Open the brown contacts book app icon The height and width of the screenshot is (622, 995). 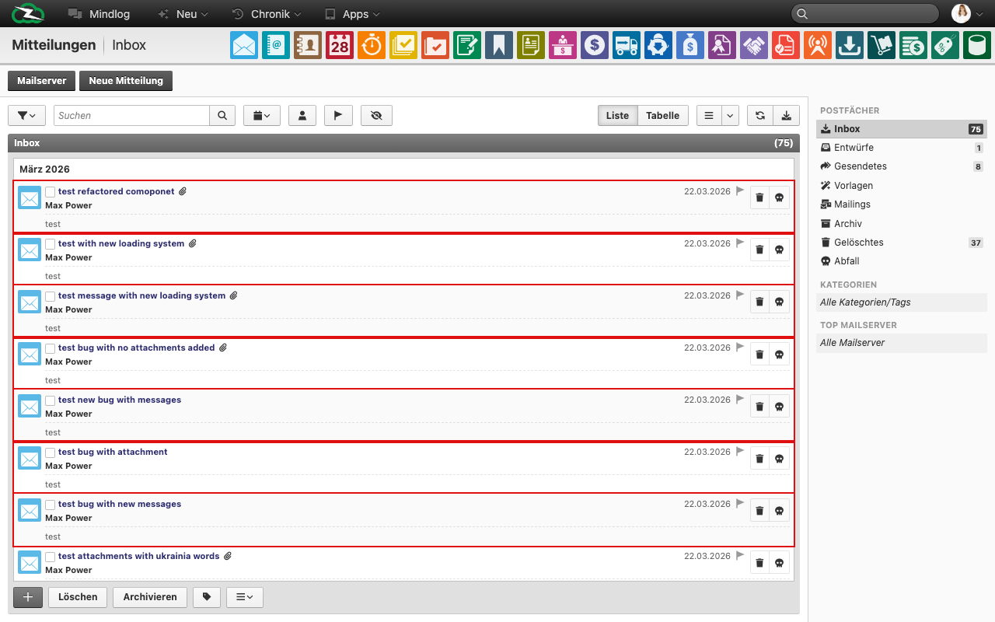click(308, 45)
